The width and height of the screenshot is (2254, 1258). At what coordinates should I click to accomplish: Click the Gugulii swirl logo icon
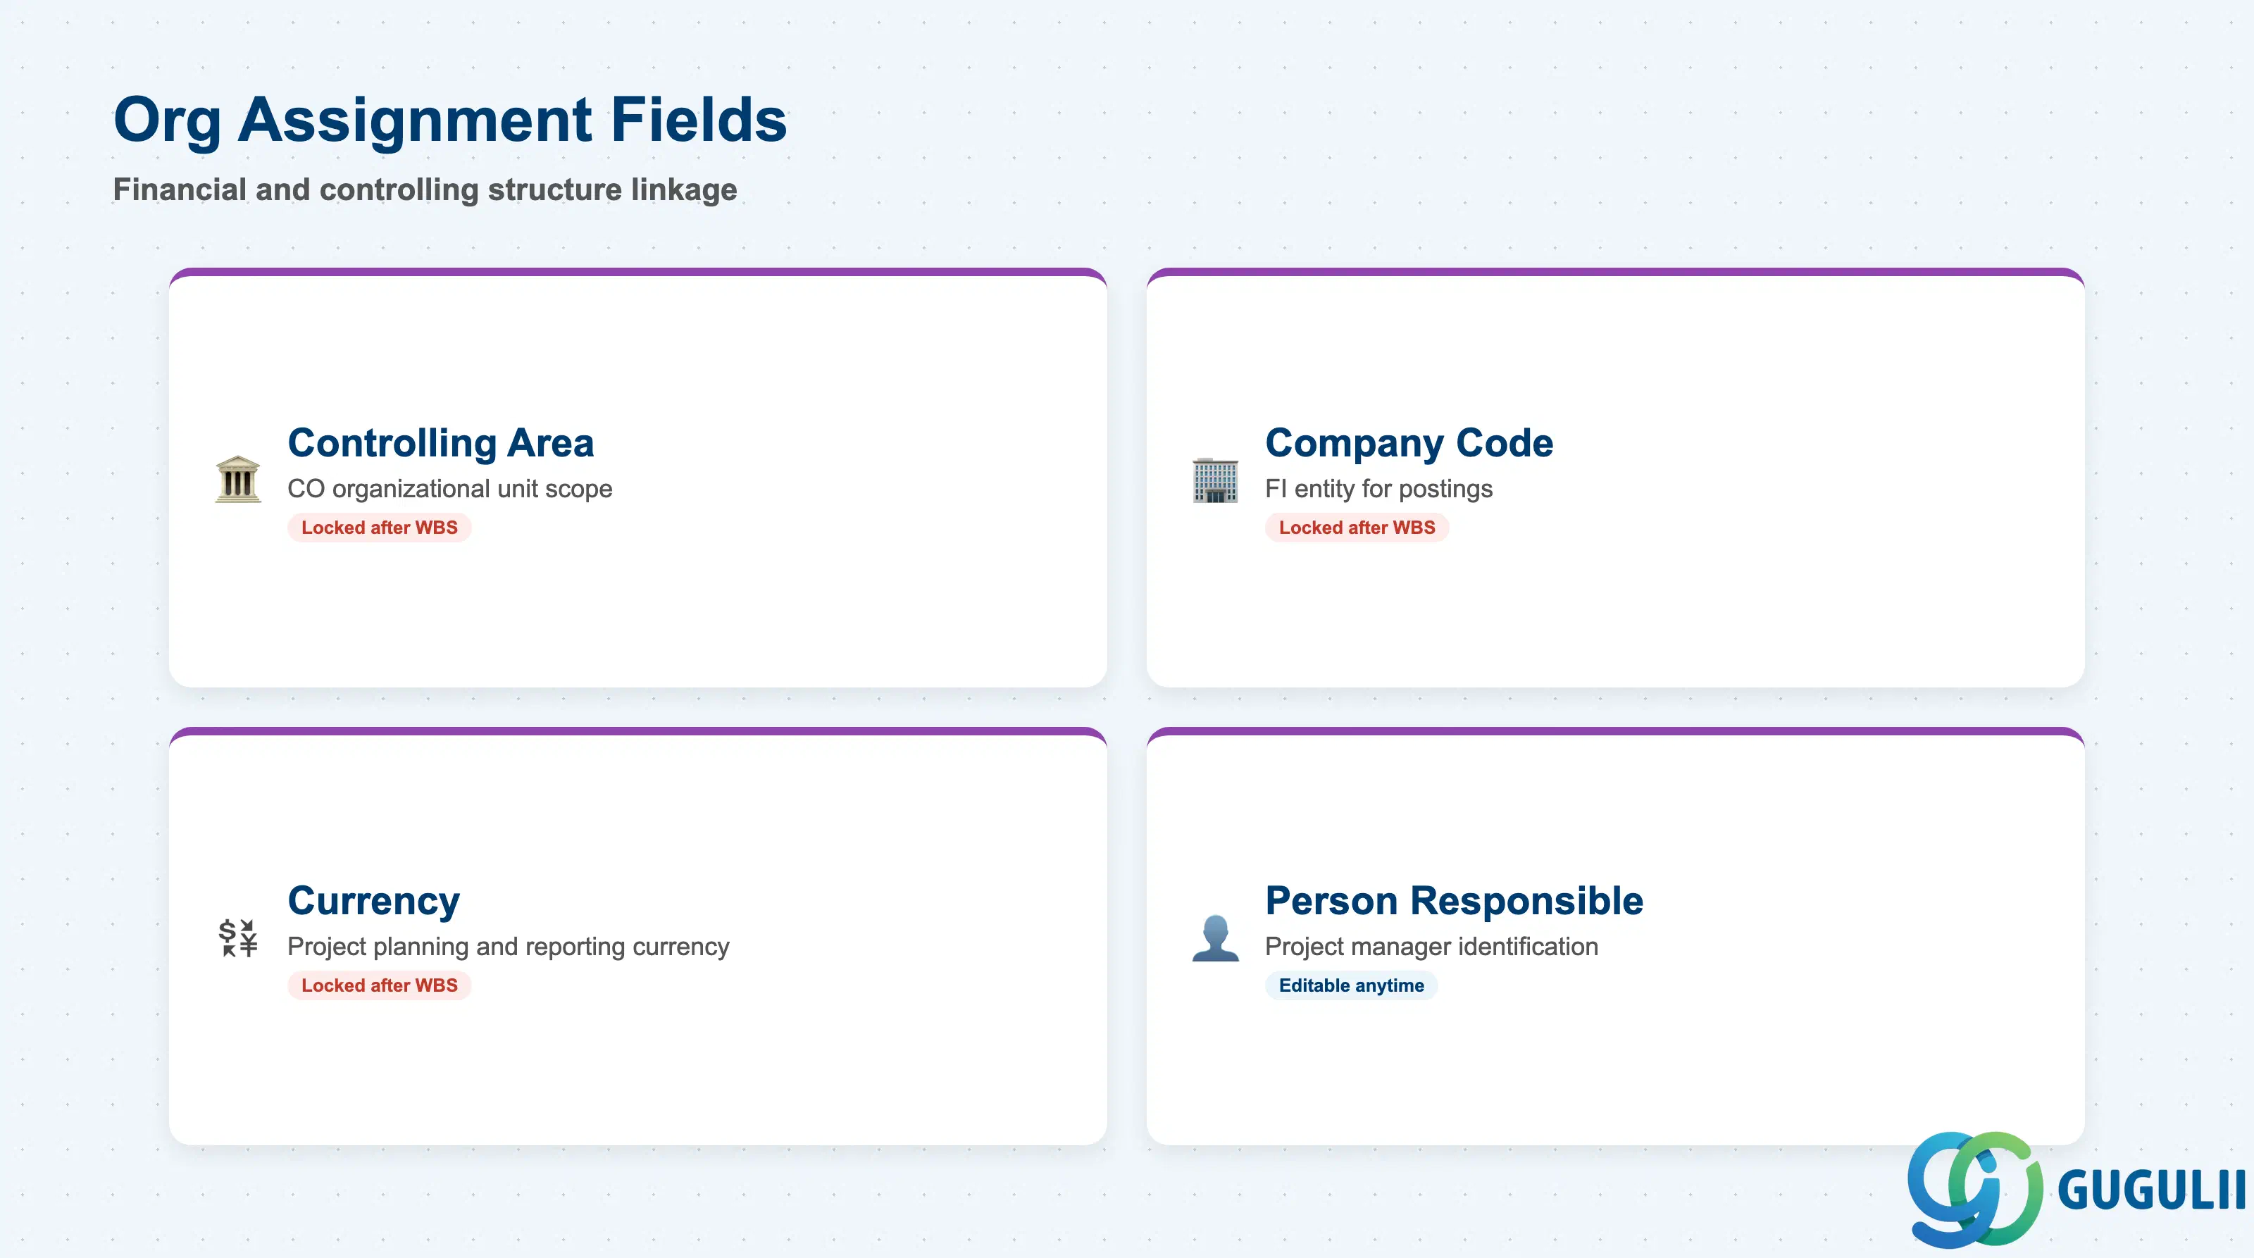click(1975, 1189)
